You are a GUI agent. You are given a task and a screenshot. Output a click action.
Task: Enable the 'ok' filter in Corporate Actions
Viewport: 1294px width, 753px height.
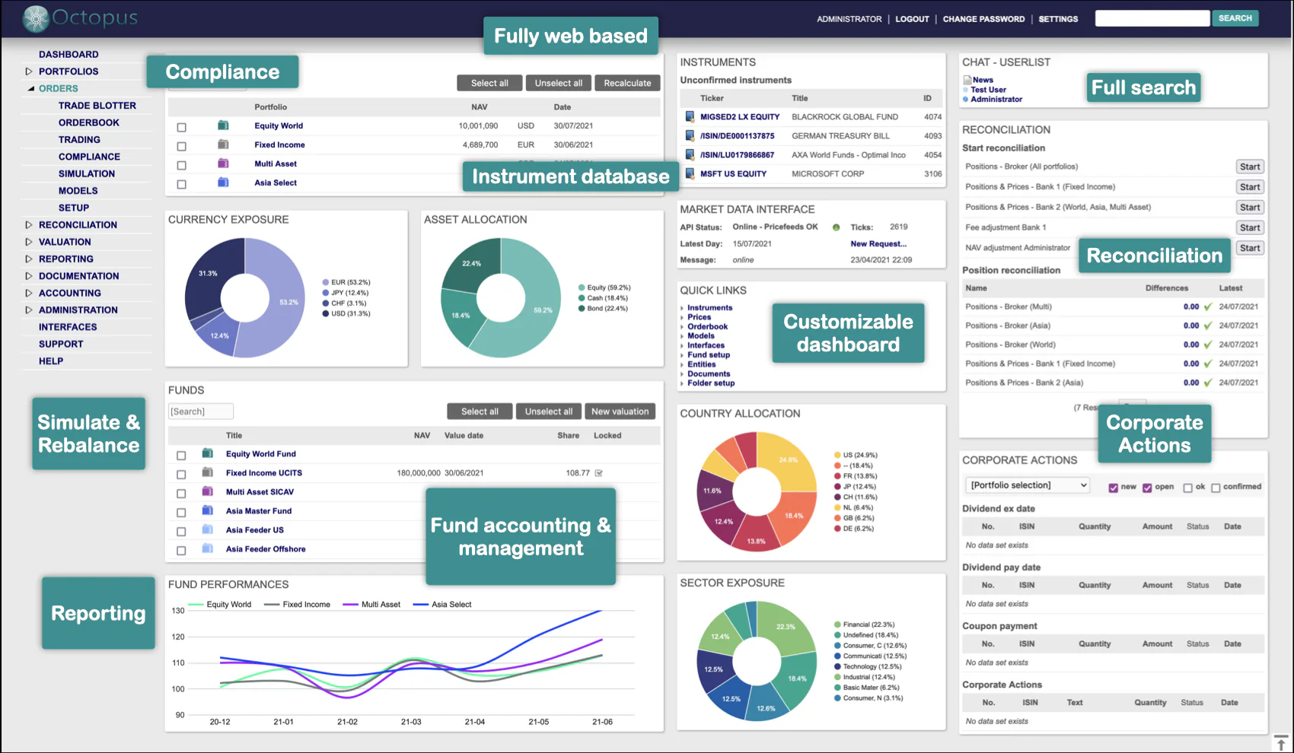tap(1187, 487)
